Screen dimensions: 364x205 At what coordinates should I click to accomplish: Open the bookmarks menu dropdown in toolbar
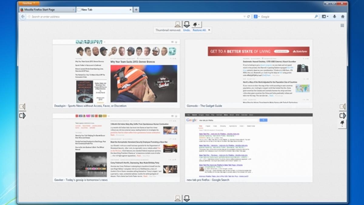pos(325,17)
